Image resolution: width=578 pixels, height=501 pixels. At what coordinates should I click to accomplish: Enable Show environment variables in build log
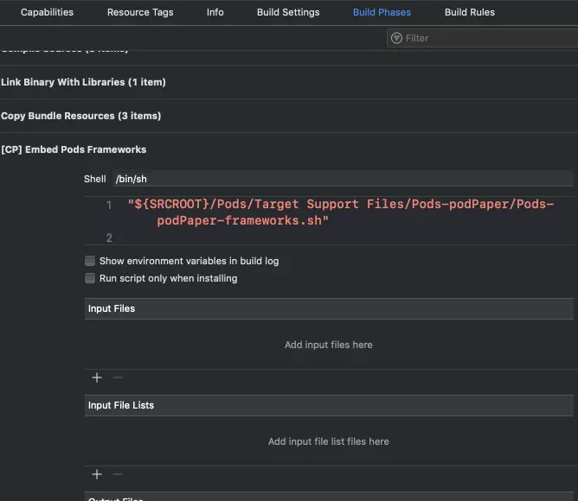click(90, 261)
